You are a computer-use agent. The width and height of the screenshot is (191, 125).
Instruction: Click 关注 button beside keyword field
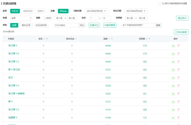82,25
